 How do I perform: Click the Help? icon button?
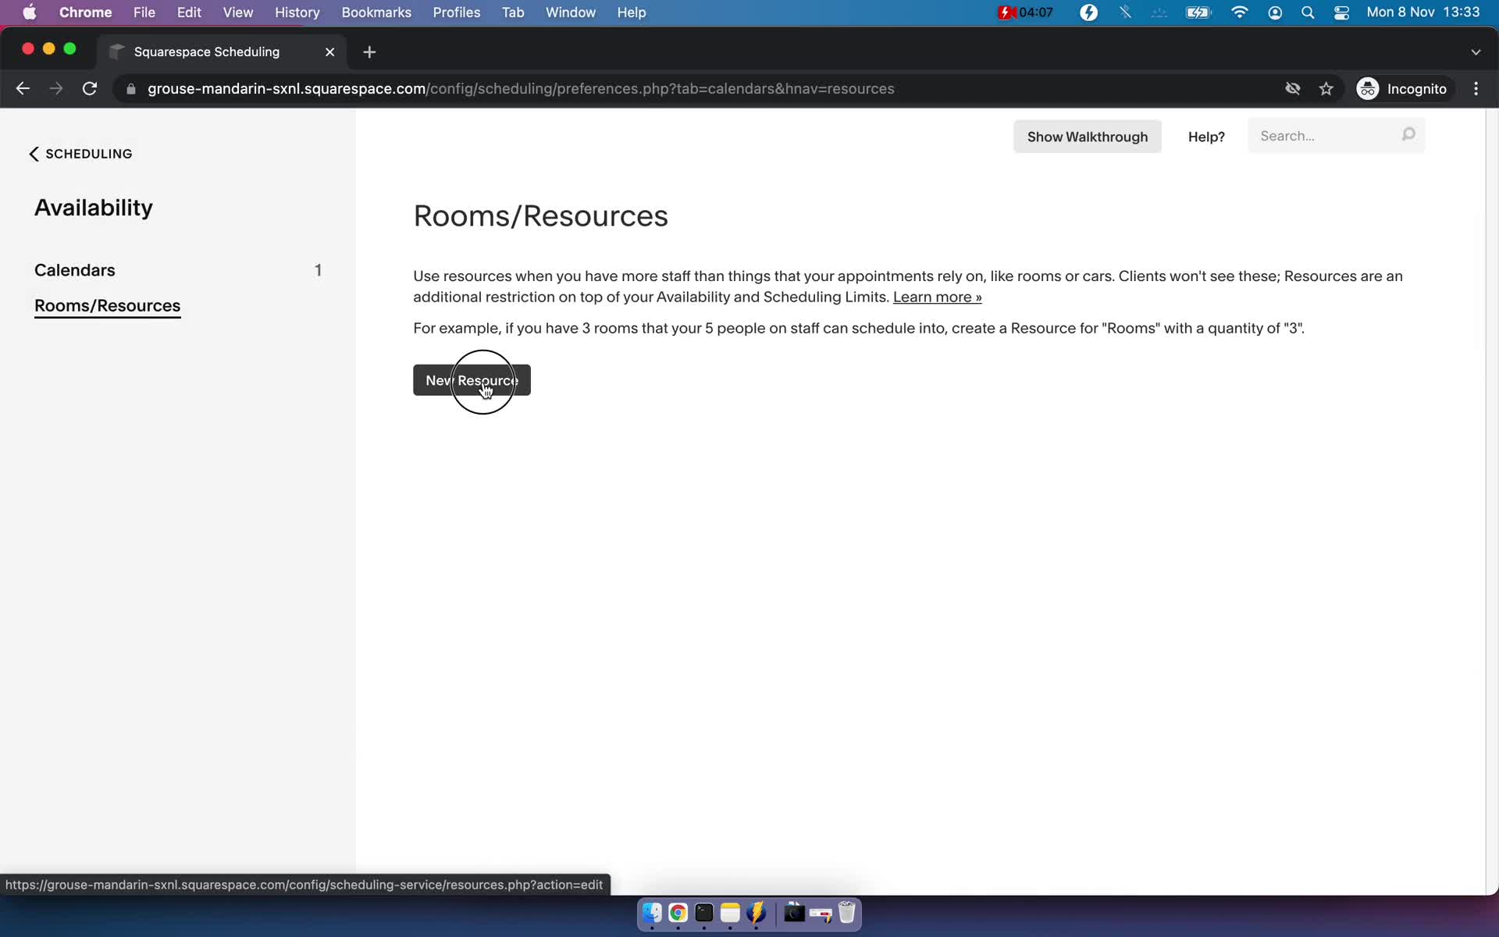coord(1205,136)
